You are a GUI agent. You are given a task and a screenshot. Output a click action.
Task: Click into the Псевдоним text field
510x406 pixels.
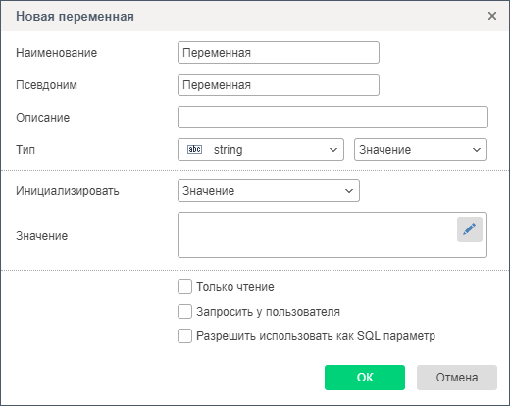pyautogui.click(x=279, y=85)
